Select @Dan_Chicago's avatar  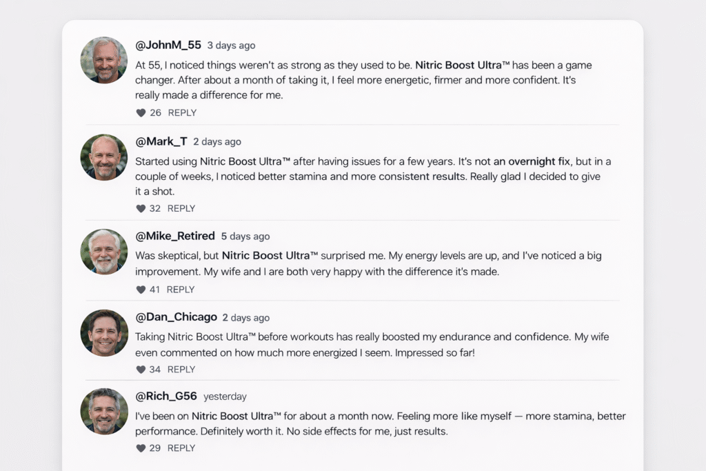pos(104,333)
